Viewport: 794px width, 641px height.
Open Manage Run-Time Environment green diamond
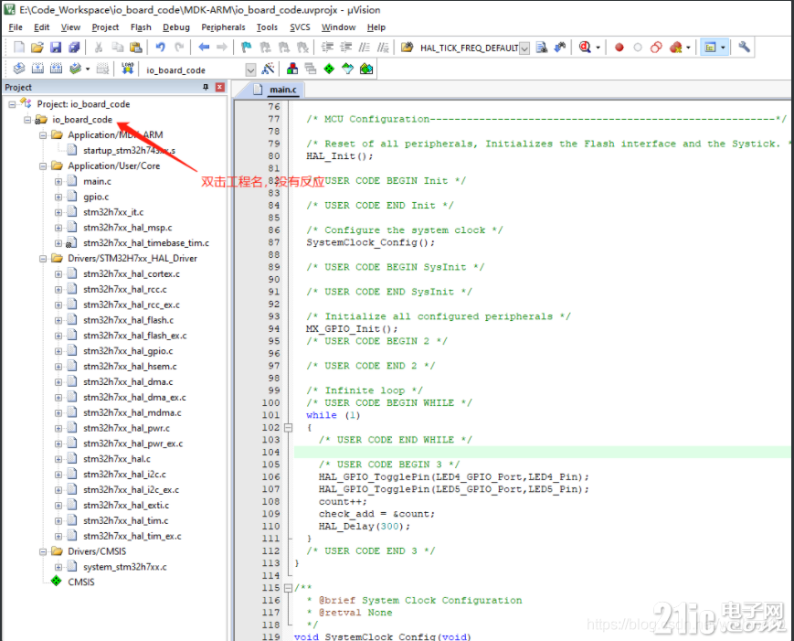pyautogui.click(x=329, y=69)
